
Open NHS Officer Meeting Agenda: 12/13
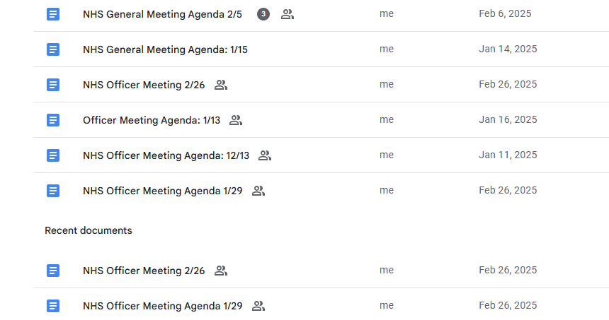pyautogui.click(x=166, y=155)
